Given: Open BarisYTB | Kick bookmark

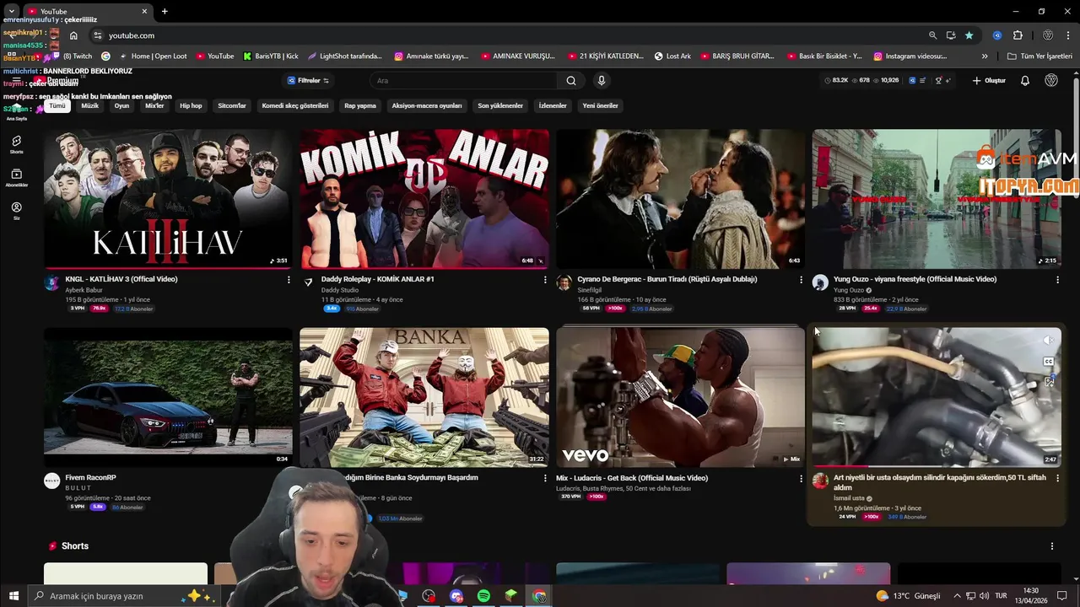Looking at the screenshot, I should (x=271, y=56).
